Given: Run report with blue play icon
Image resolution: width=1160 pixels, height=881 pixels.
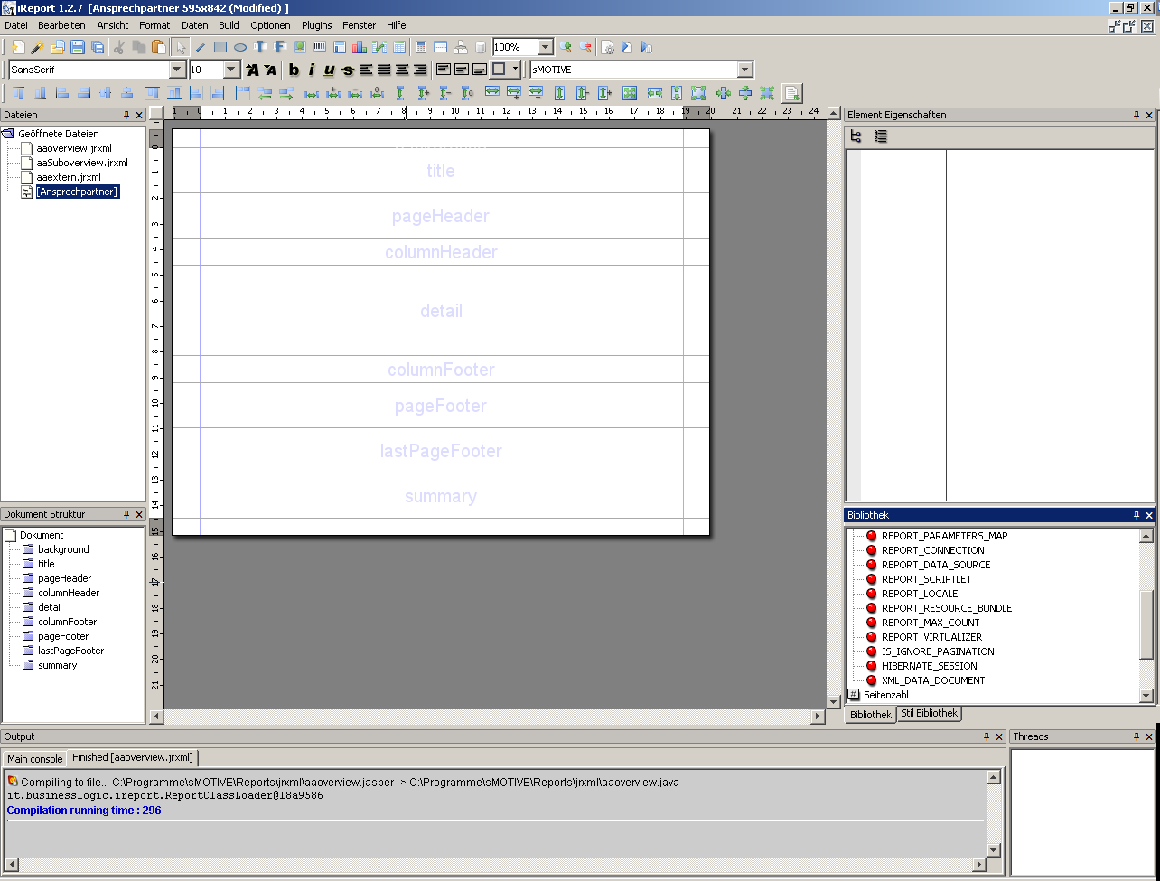Looking at the screenshot, I should [x=627, y=47].
